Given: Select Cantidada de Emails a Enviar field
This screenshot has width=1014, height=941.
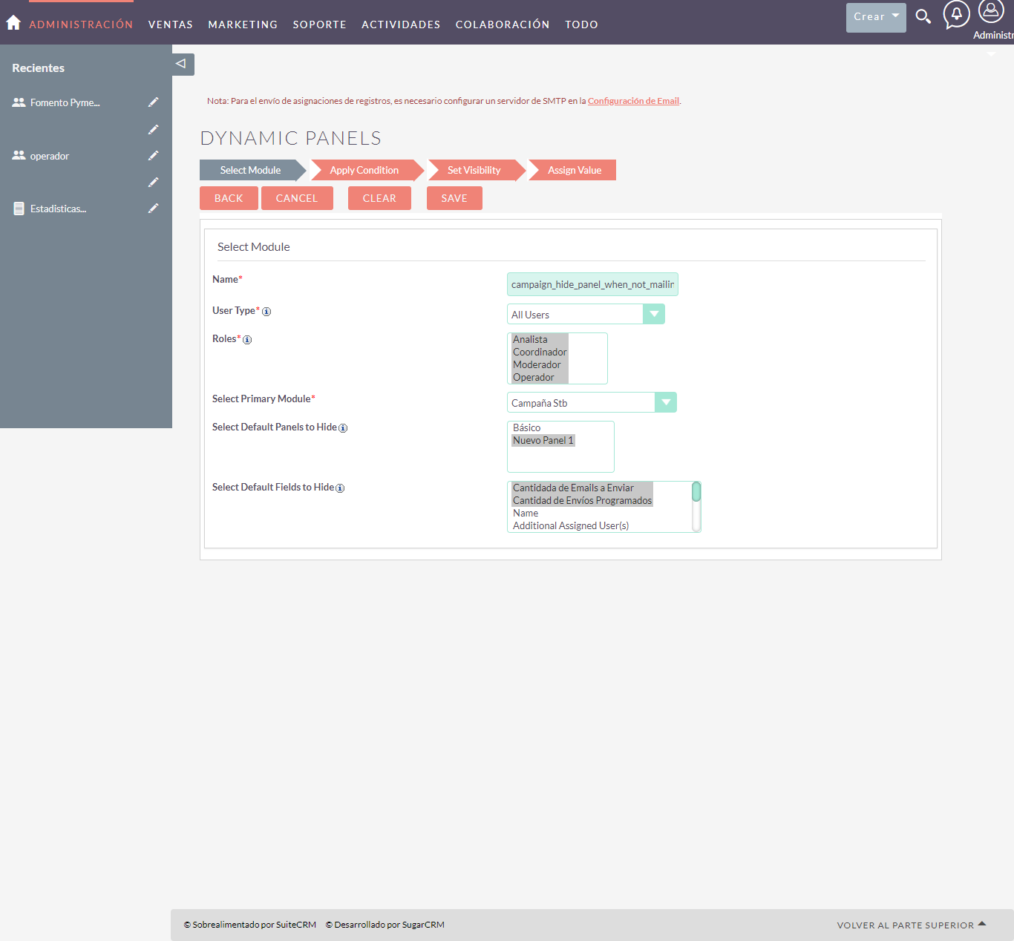Looking at the screenshot, I should [x=582, y=488].
